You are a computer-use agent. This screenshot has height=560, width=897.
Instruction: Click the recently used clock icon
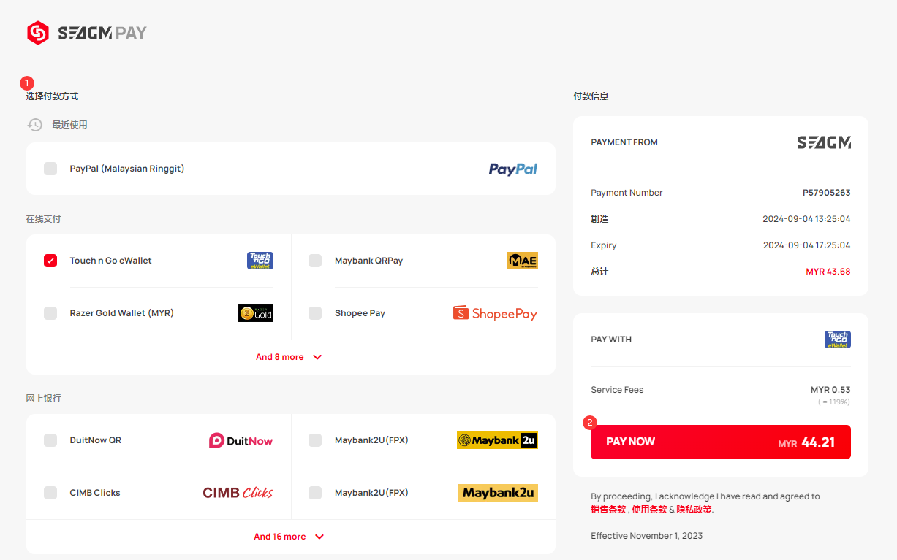click(35, 125)
